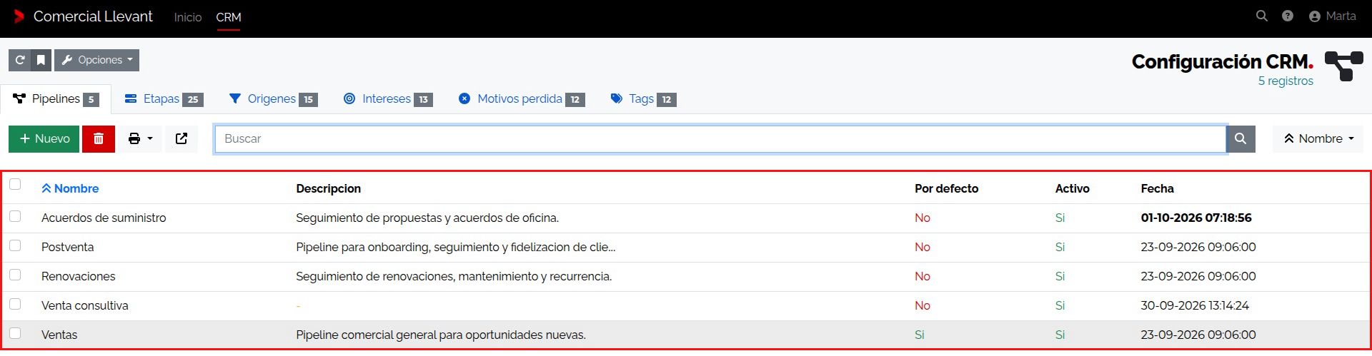Click in the Buscar search field
This screenshot has width=1372, height=356.
pyautogui.click(x=720, y=138)
